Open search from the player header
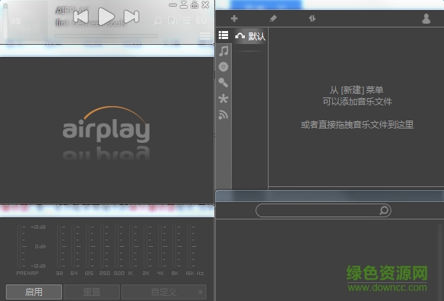The height and width of the screenshot is (301, 444). pos(157,20)
